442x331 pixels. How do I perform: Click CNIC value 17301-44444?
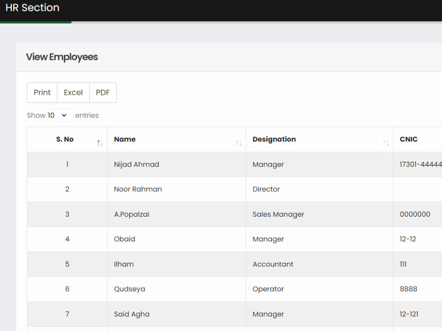click(x=421, y=164)
